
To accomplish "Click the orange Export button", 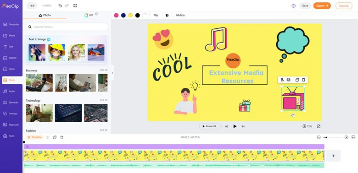I will point(322,5).
